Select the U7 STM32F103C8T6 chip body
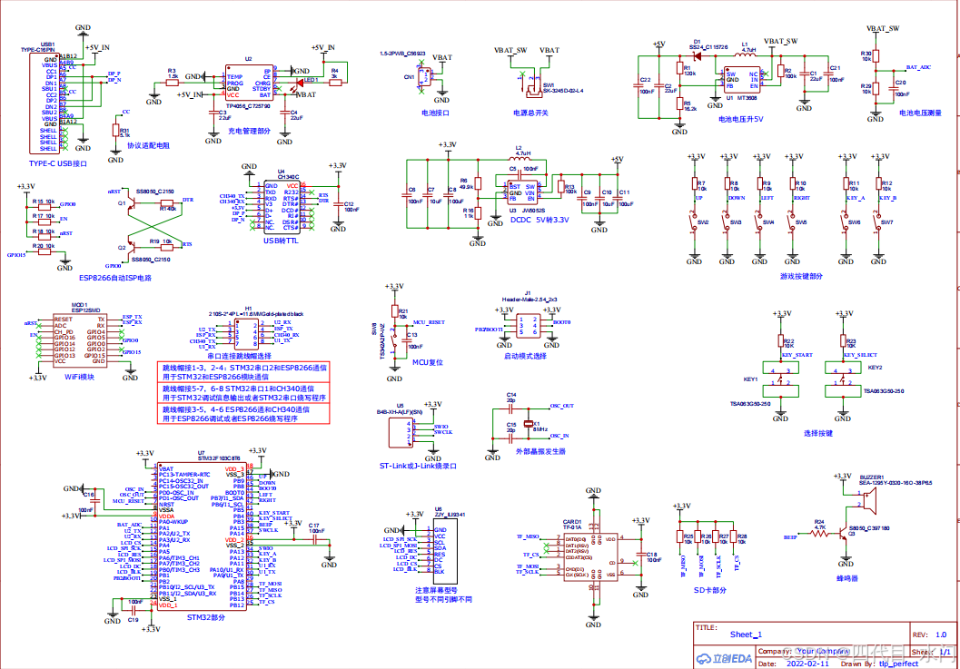960x669 pixels. point(202,535)
